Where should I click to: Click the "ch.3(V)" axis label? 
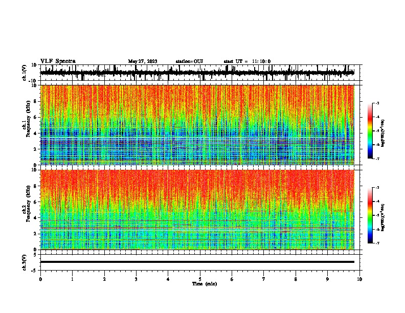pyautogui.click(x=25, y=262)
